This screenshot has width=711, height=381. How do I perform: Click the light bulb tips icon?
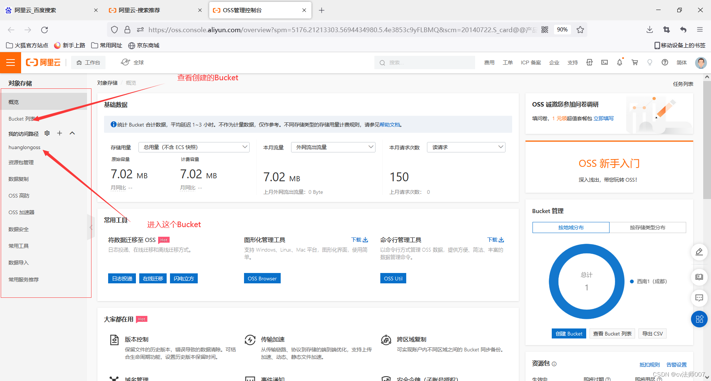(x=650, y=63)
